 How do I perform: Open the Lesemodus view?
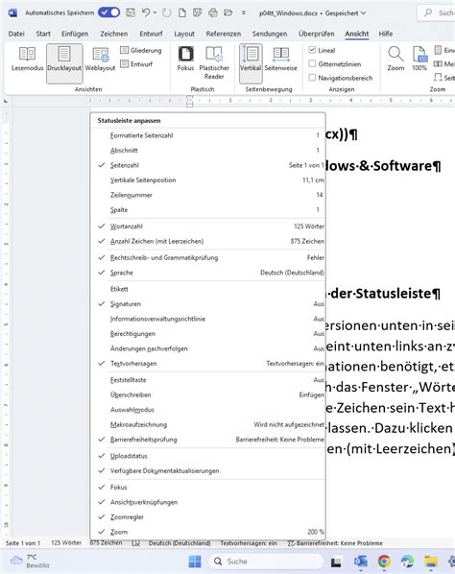click(27, 59)
